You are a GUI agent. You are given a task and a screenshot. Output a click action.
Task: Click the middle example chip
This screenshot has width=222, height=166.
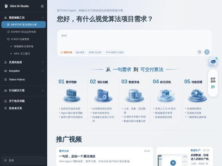pyautogui.click(x=95, y=53)
